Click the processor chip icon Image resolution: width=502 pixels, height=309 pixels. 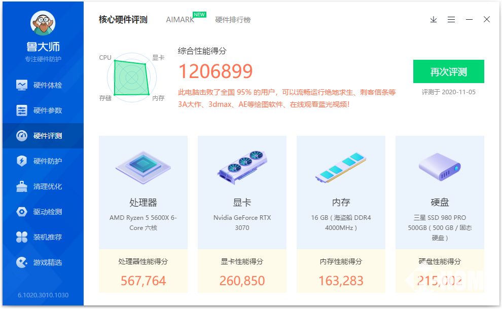point(143,167)
